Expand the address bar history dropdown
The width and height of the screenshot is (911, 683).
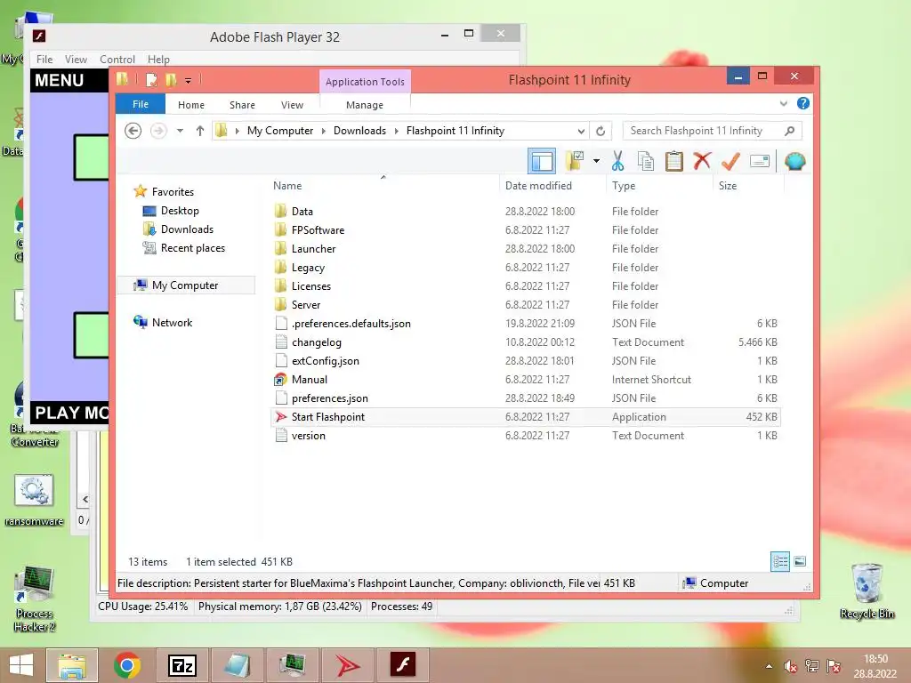tap(580, 131)
